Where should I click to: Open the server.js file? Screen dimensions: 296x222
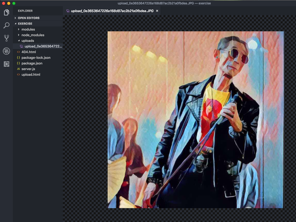pos(38,69)
